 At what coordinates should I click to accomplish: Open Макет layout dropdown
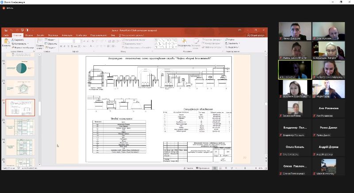(x=50, y=40)
